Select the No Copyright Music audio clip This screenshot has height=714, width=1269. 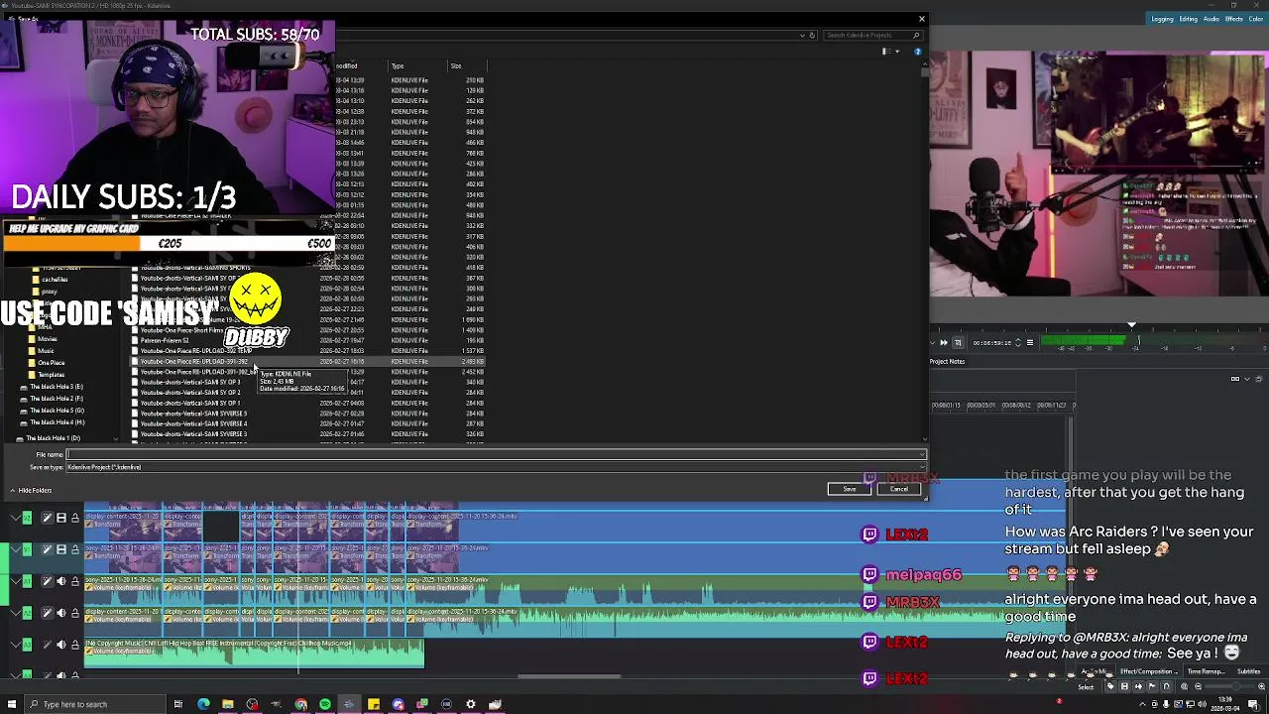click(255, 653)
